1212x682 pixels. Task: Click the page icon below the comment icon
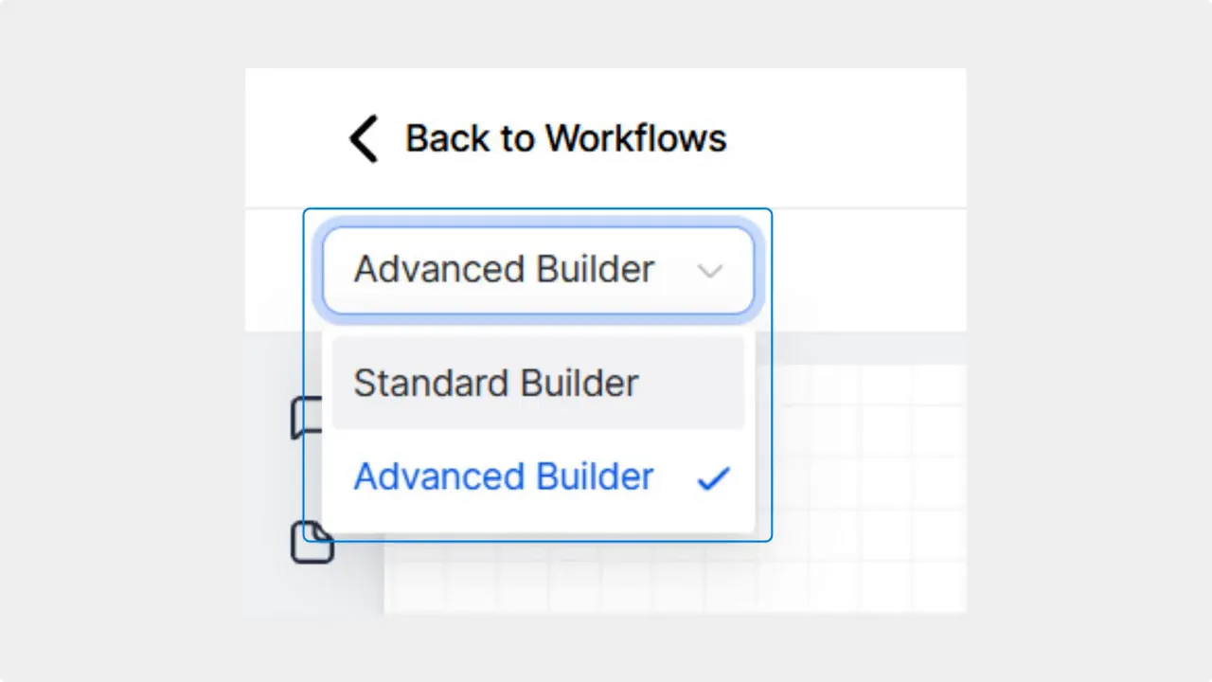pos(312,542)
